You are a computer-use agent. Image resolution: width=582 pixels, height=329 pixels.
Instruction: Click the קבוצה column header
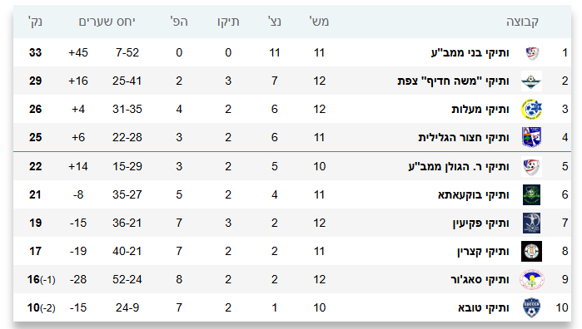coord(522,22)
